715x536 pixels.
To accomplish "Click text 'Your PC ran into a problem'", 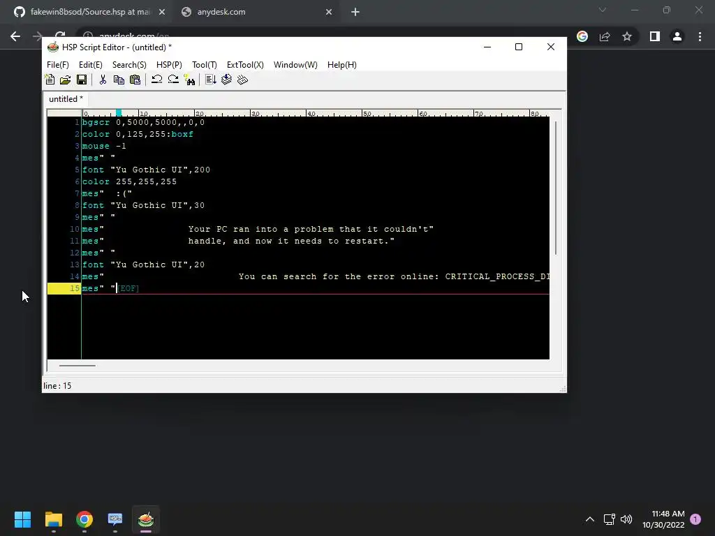I will point(261,229).
